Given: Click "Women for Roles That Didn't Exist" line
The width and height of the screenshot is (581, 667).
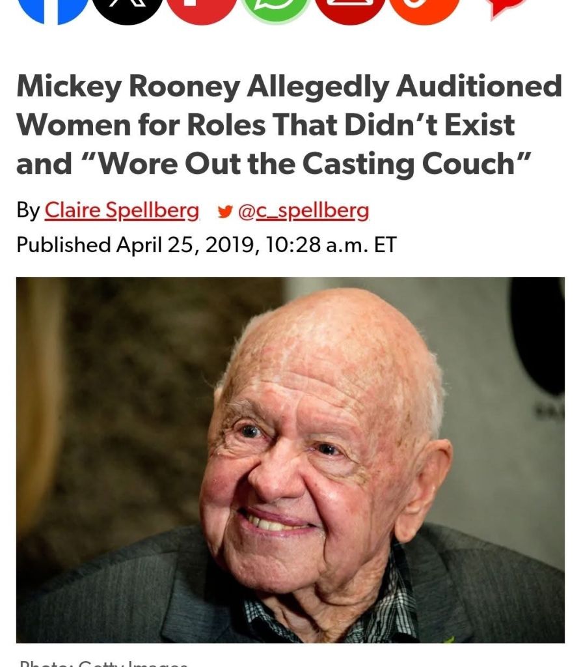Looking at the screenshot, I should [265, 124].
